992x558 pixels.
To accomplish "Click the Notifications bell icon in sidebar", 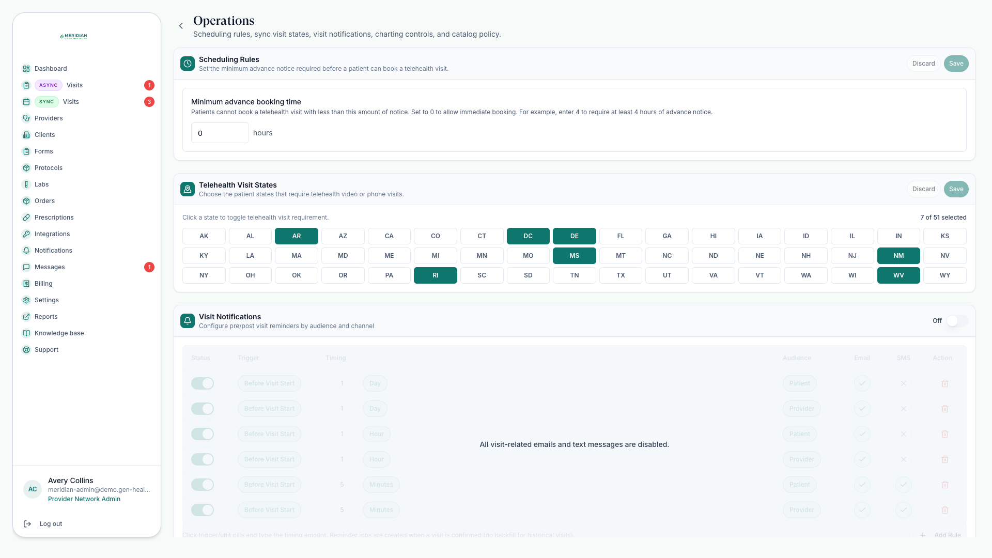I will tap(26, 251).
